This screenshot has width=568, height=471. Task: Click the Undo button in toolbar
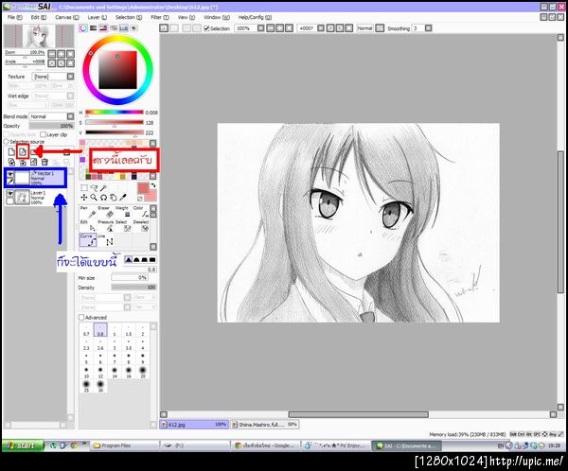164,27
